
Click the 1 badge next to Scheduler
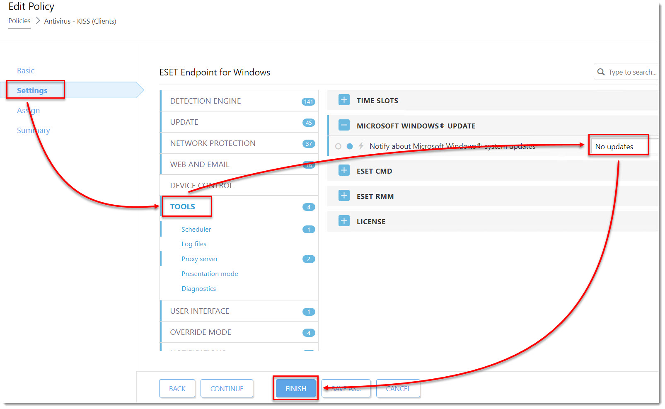coord(309,230)
